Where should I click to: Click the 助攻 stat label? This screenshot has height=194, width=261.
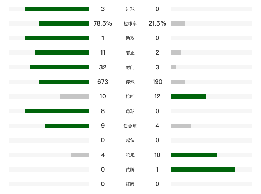[130, 38]
